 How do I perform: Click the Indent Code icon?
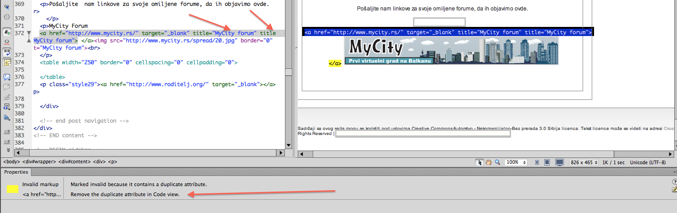(x=7, y=131)
